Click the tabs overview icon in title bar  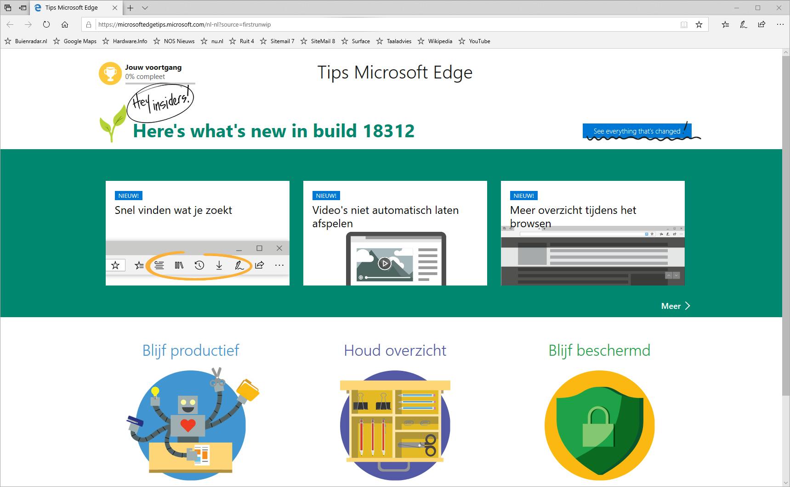coord(8,8)
